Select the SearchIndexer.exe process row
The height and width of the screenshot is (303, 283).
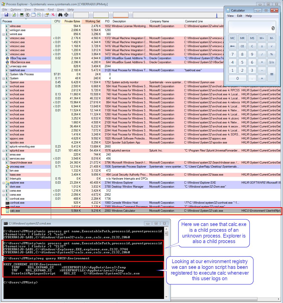141,163
